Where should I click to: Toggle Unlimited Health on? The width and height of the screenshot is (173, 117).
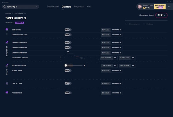[68, 35]
